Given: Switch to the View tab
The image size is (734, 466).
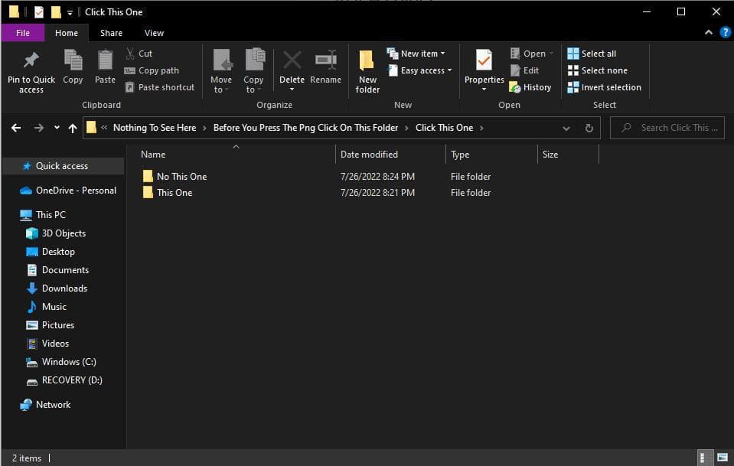Looking at the screenshot, I should click(x=154, y=33).
